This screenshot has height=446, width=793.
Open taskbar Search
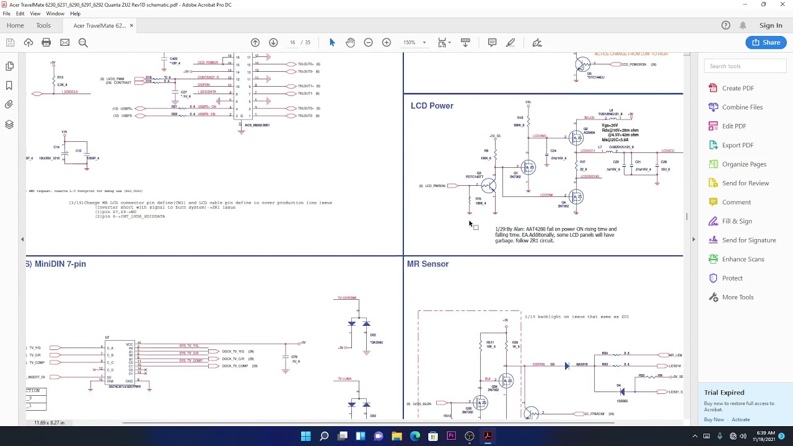point(324,436)
